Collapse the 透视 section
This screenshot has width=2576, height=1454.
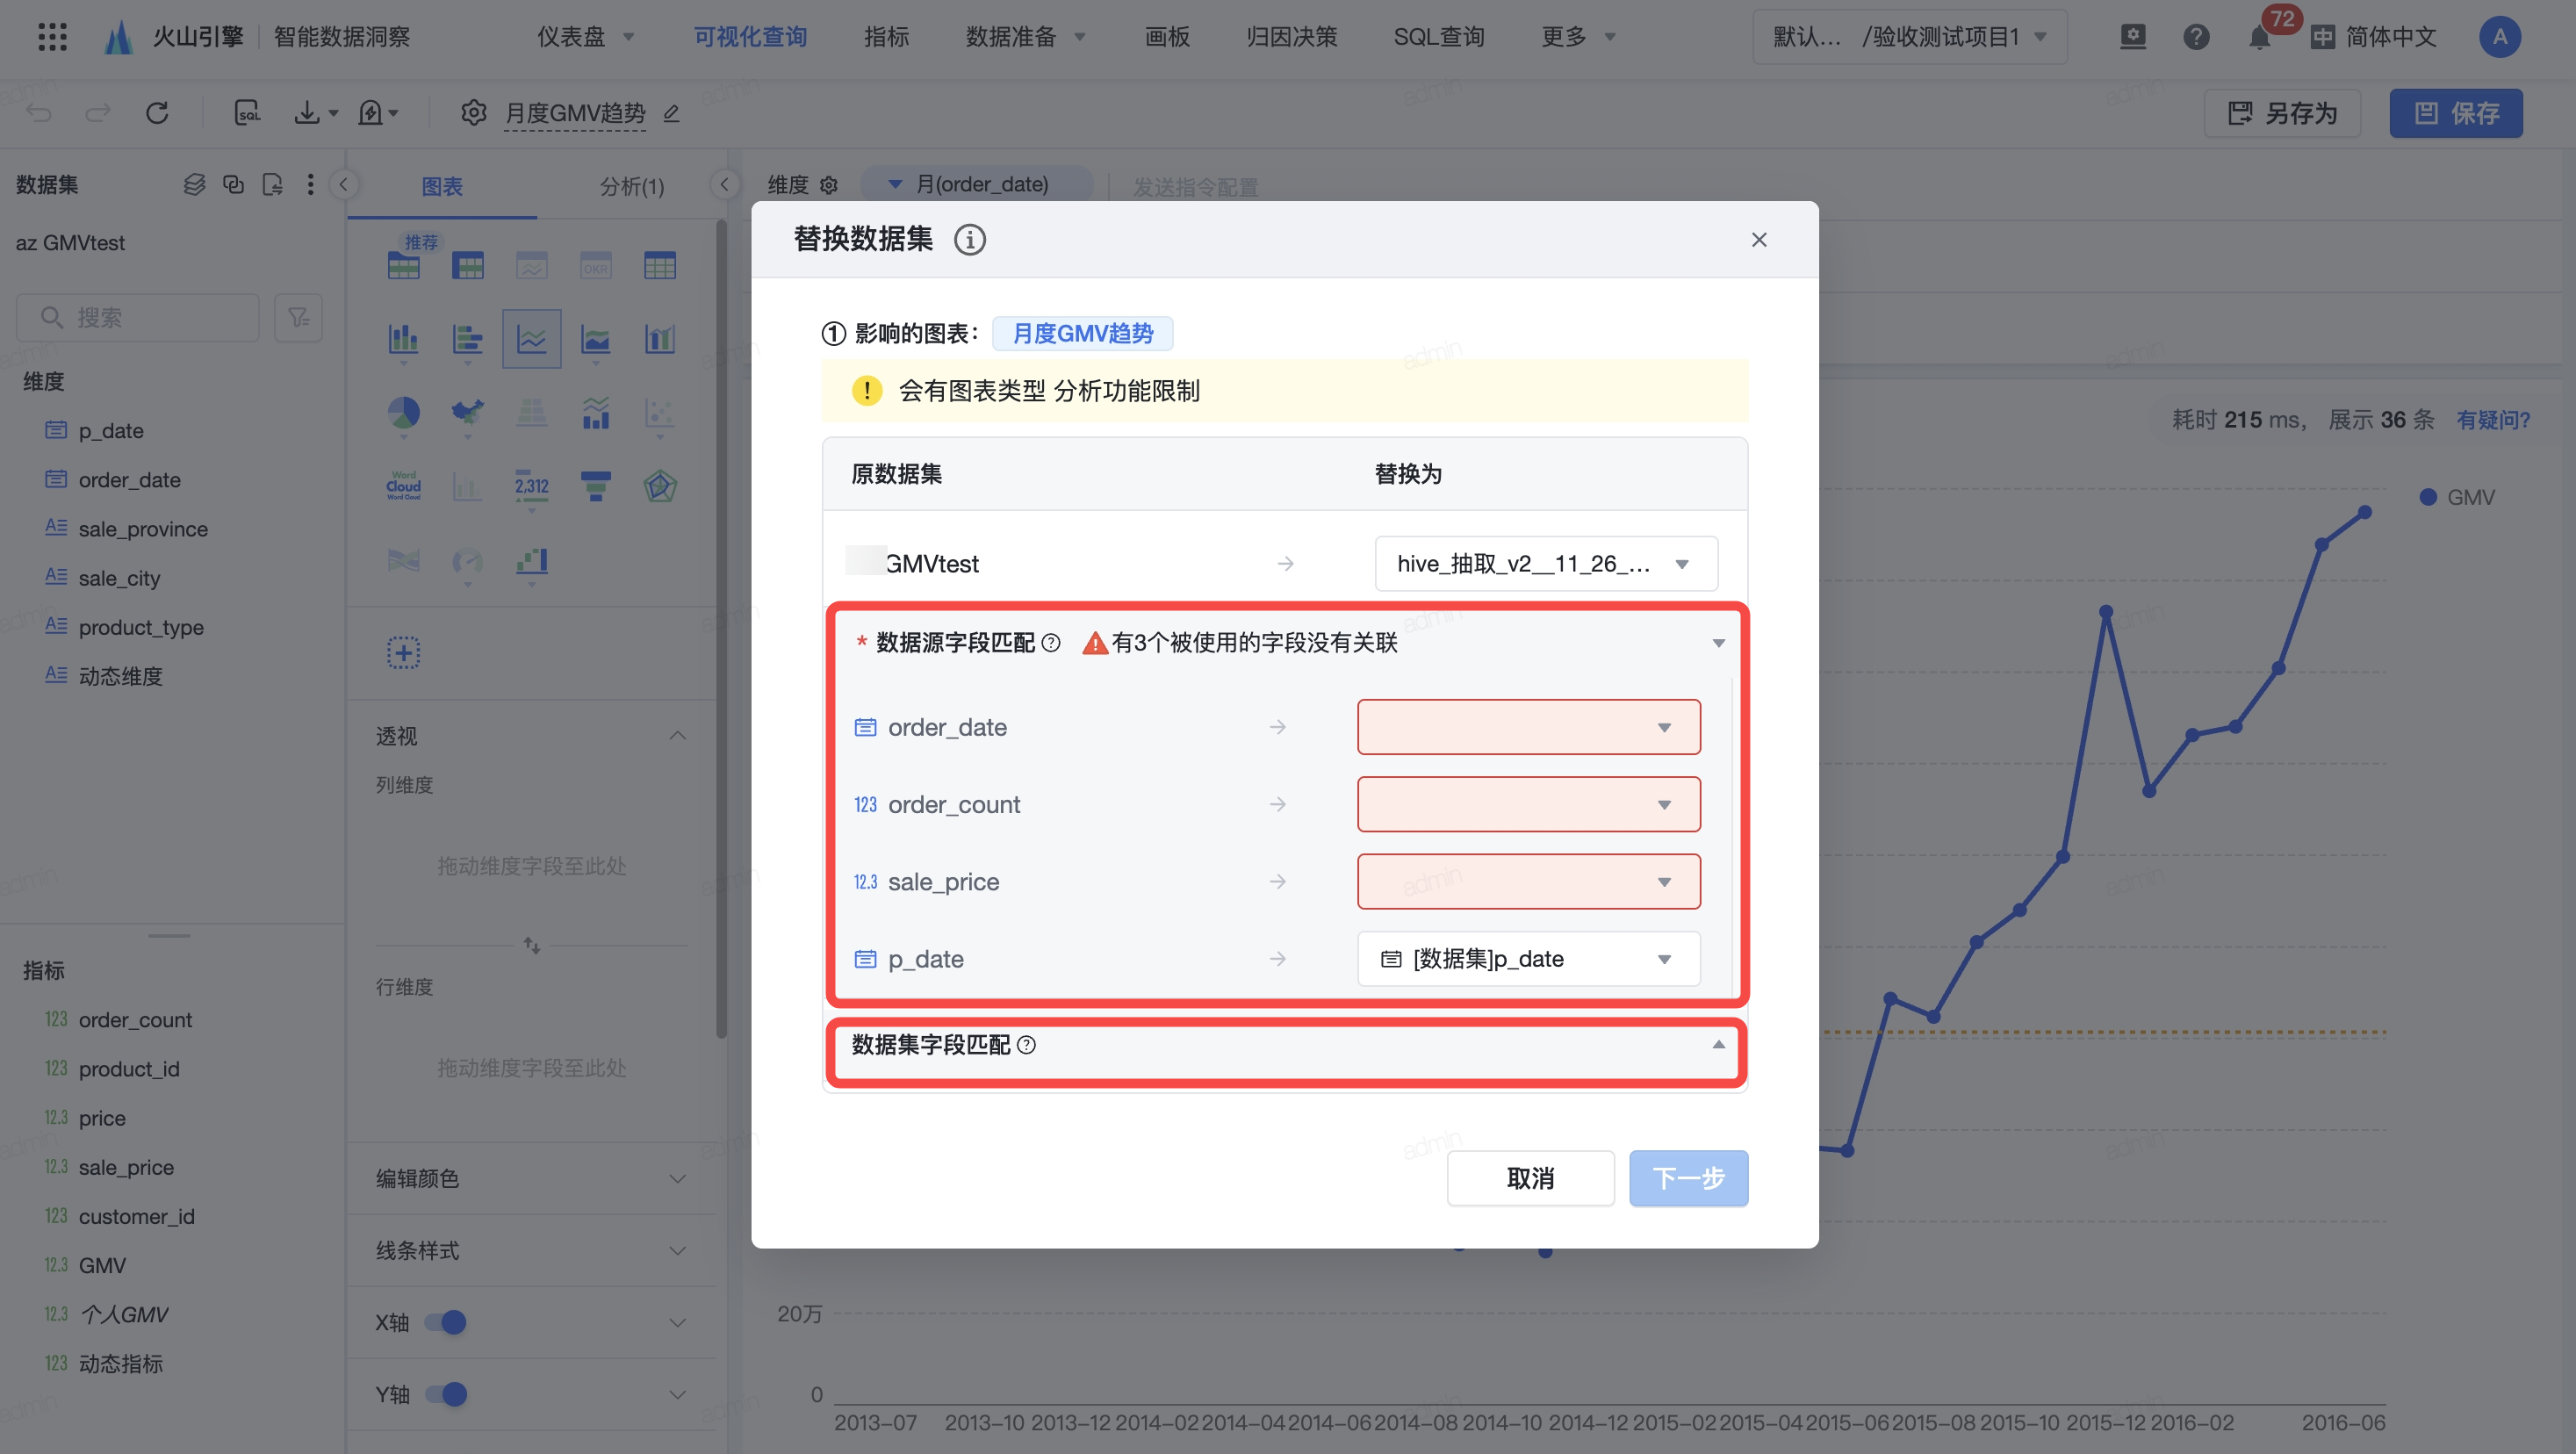pyautogui.click(x=677, y=736)
